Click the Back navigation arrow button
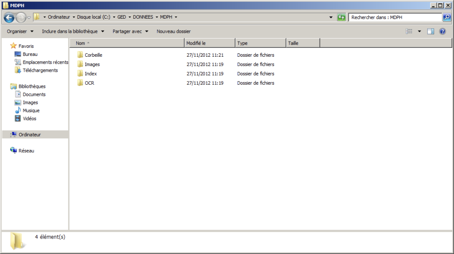Screen dimensions: 454x254 9,18
